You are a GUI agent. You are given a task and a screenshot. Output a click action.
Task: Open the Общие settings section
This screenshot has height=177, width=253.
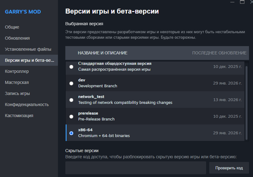click(x=12, y=27)
